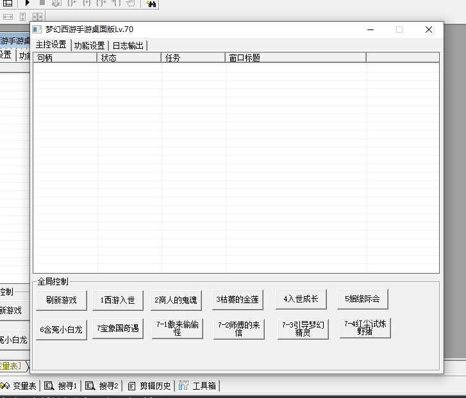Open the 日志输出 tab
466x398 pixels.
(128, 46)
